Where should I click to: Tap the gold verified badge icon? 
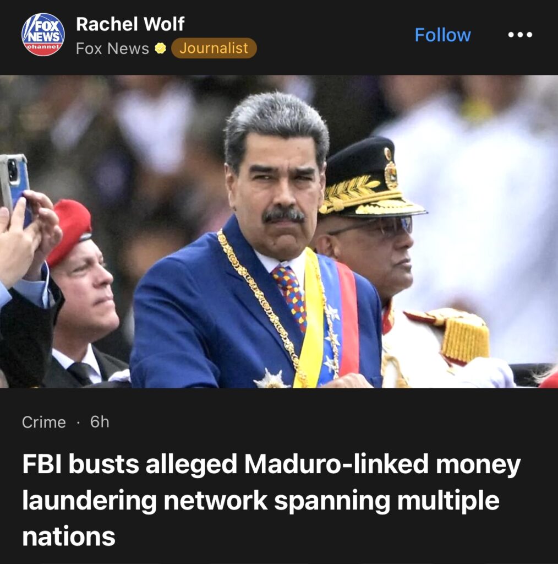[160, 48]
